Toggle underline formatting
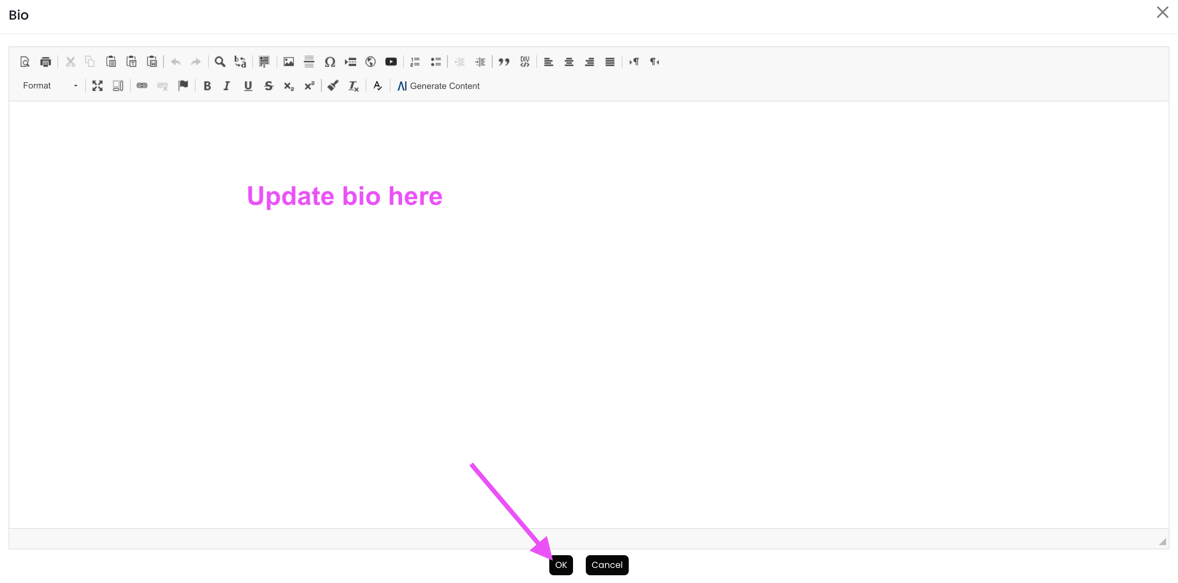This screenshot has height=583, width=1178. [x=248, y=86]
